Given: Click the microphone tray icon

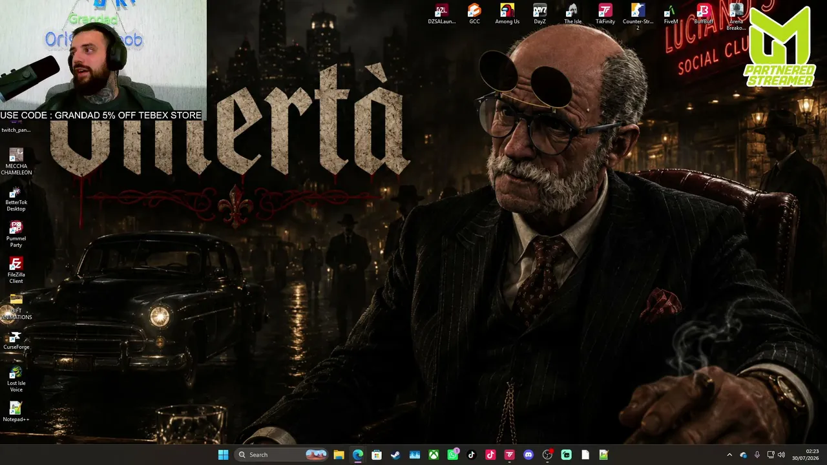Looking at the screenshot, I should coord(757,455).
